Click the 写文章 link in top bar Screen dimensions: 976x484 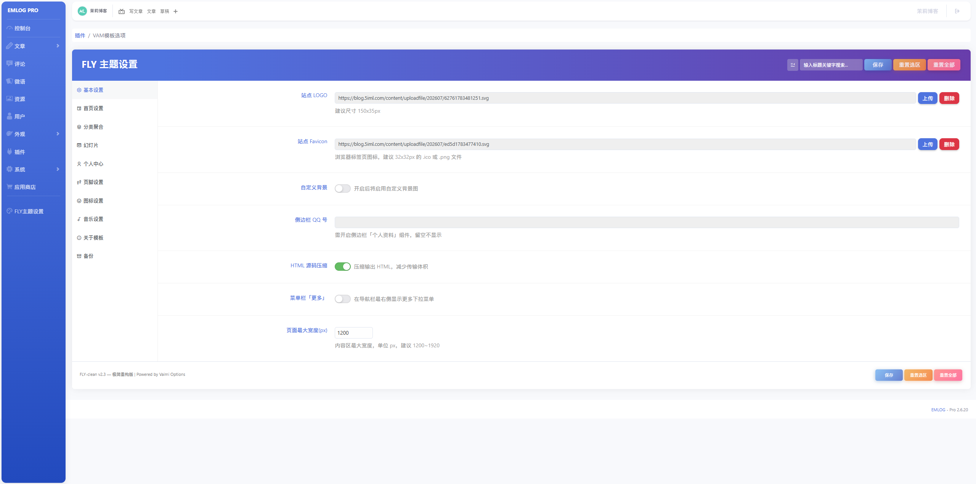(136, 11)
